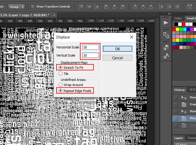The height and width of the screenshot is (145, 196).
Task: Pick orange swatch starting the fourth swatch row
Action: (174, 40)
